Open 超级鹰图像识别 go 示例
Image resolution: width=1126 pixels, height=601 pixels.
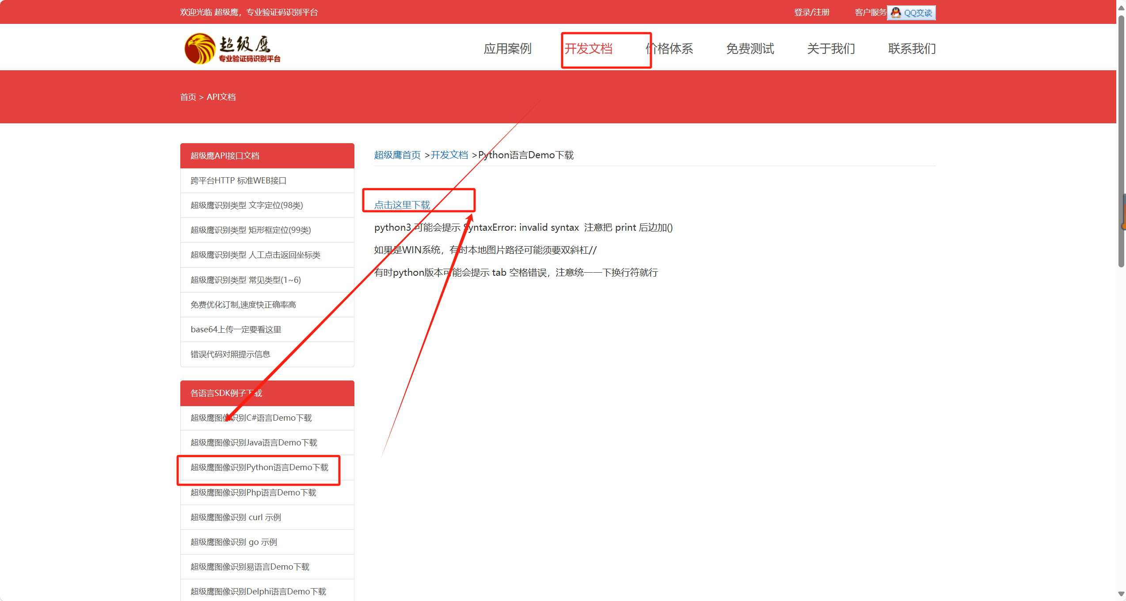(267, 542)
